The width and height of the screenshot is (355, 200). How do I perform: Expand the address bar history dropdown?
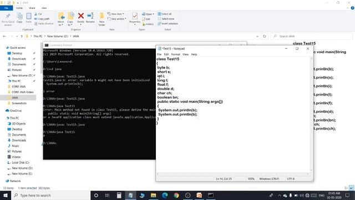click(x=257, y=36)
